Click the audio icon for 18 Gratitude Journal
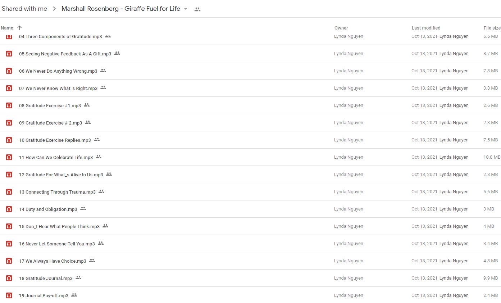The height and width of the screenshot is (303, 501). 9,278
